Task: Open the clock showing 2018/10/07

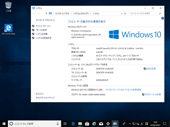Action: [155, 124]
